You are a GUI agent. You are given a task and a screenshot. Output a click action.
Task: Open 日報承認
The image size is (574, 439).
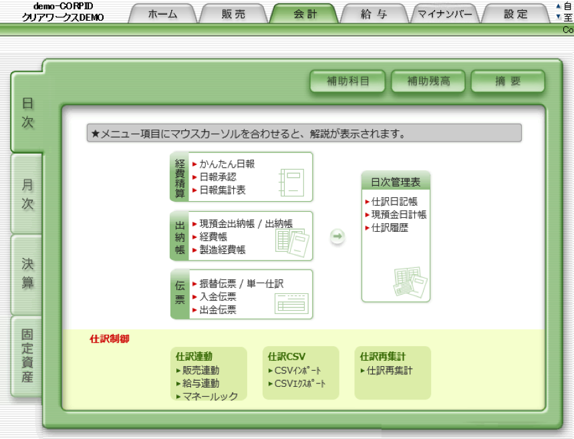[218, 177]
